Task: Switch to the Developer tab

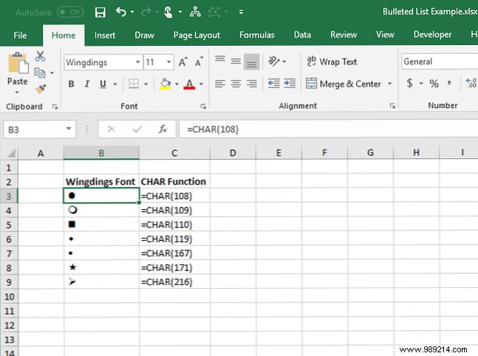Action: (x=432, y=35)
